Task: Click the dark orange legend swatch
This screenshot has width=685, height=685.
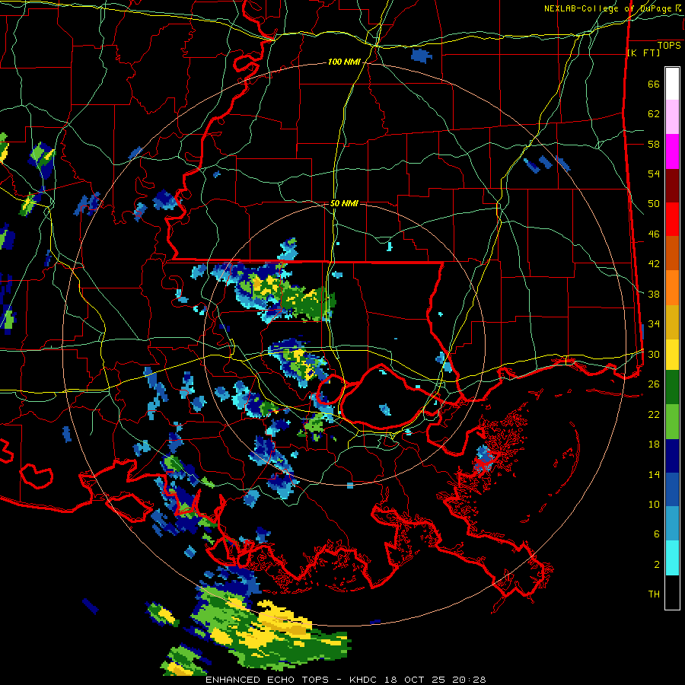Action: (x=672, y=253)
